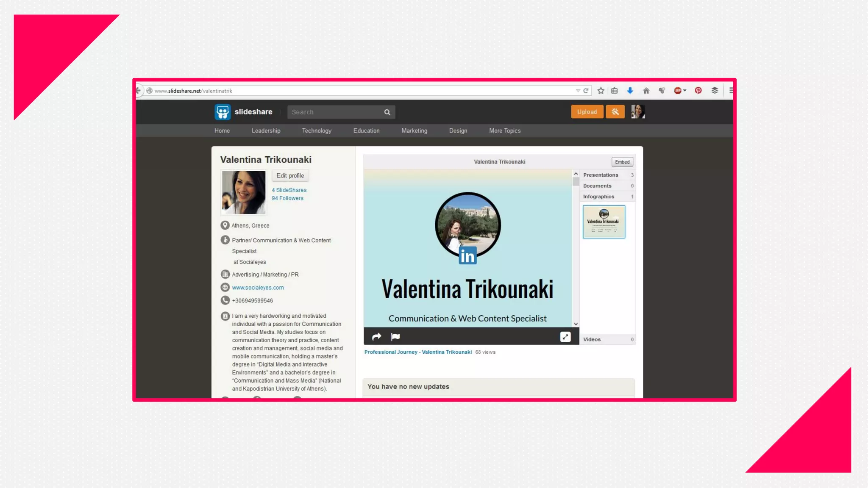Screen dimensions: 868x488
Task: Select the Valentina Trikounaki infographic thumbnail
Action: 604,222
